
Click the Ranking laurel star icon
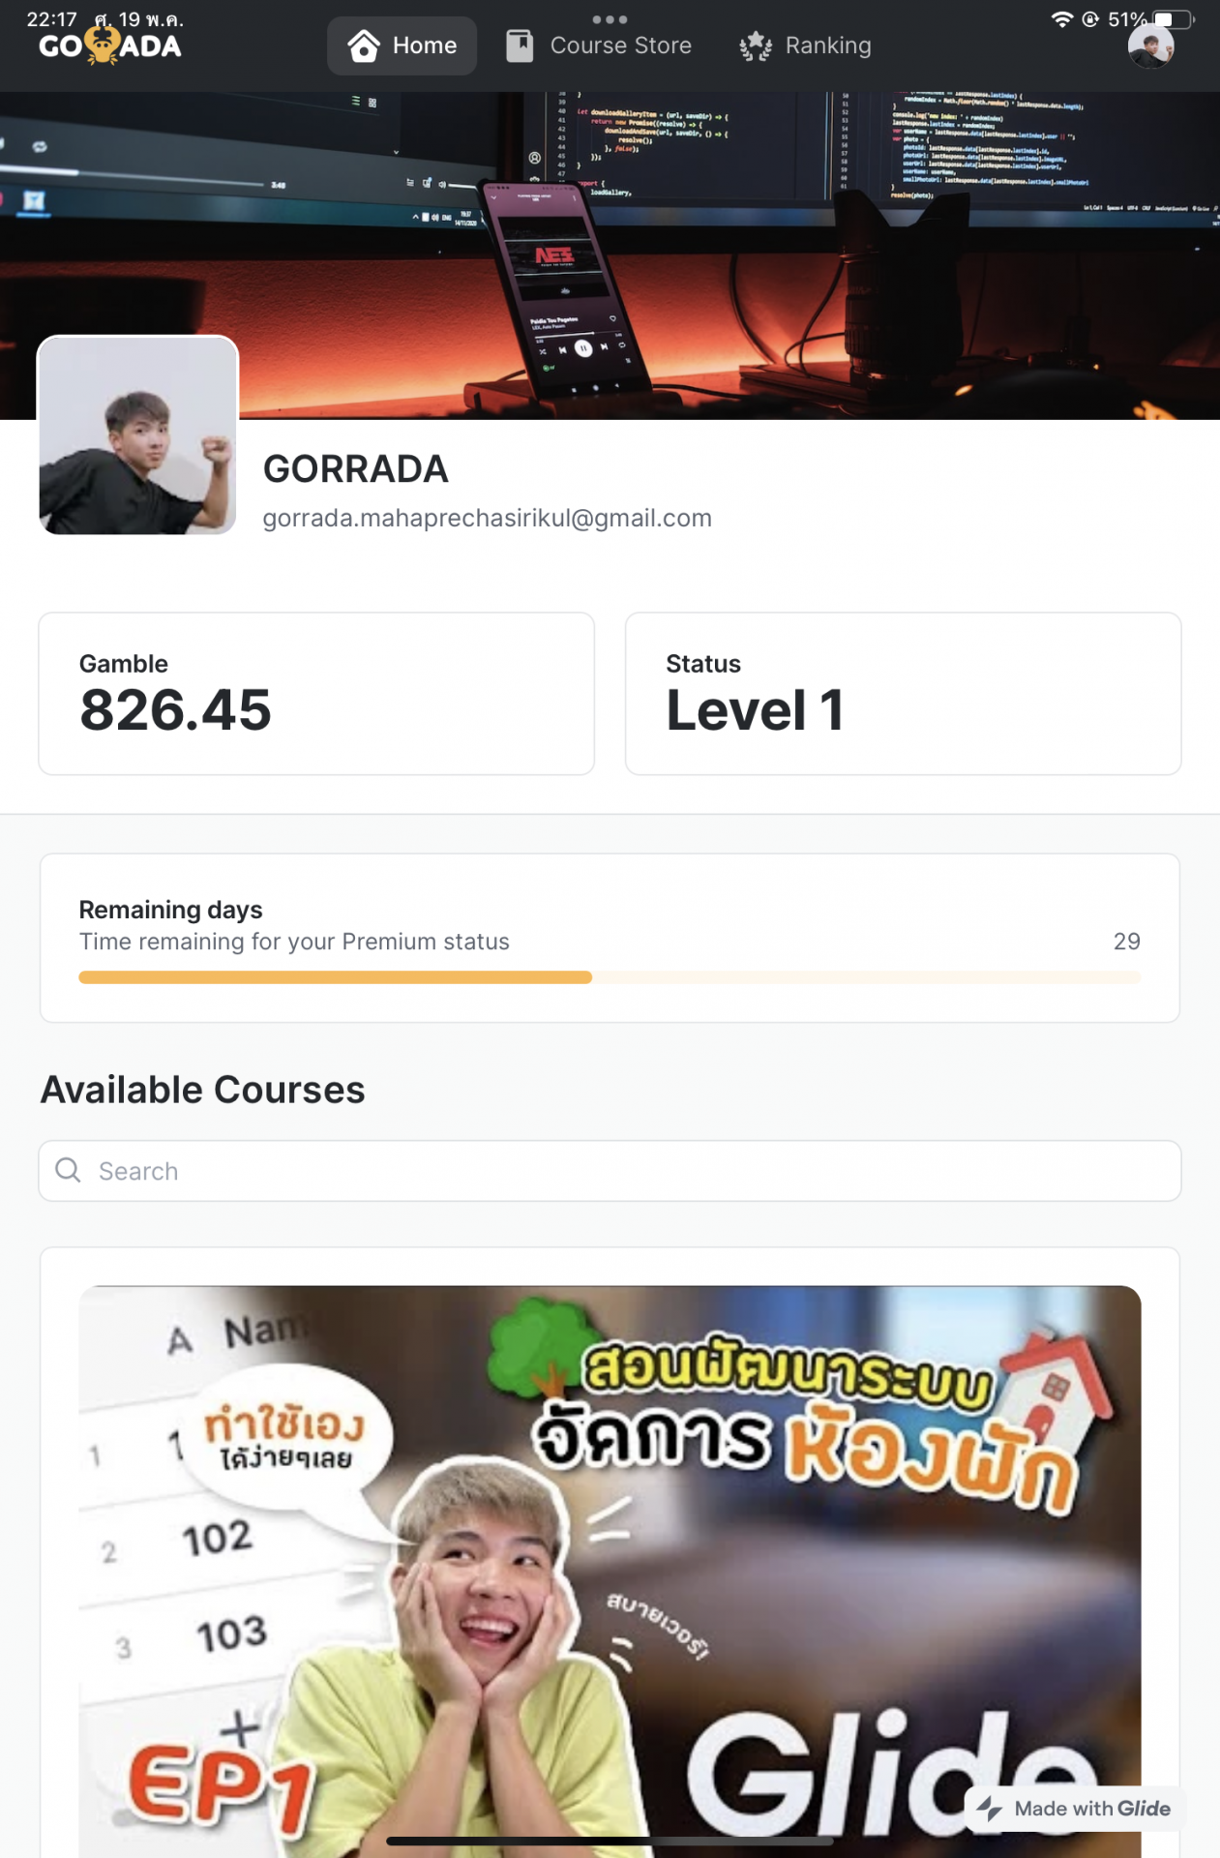tap(756, 45)
